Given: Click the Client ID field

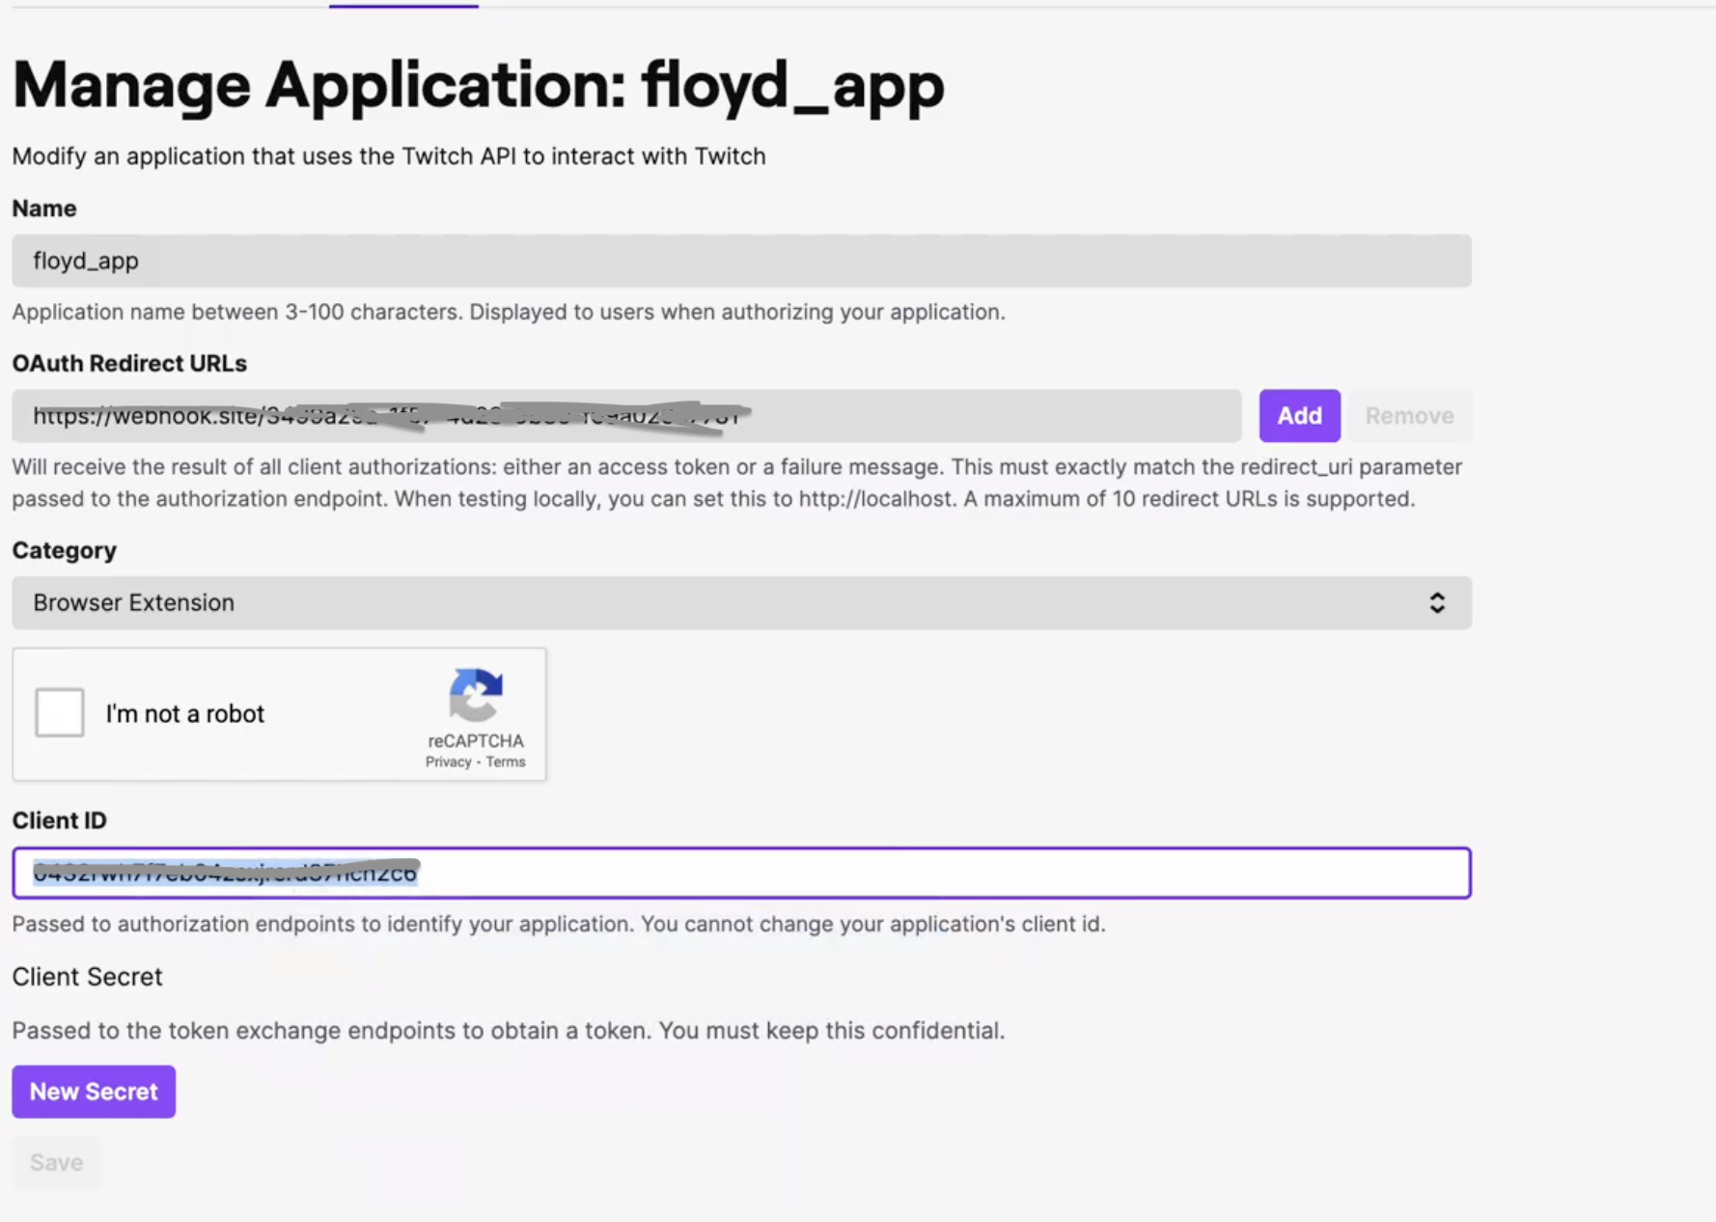Looking at the screenshot, I should pyautogui.click(x=741, y=873).
